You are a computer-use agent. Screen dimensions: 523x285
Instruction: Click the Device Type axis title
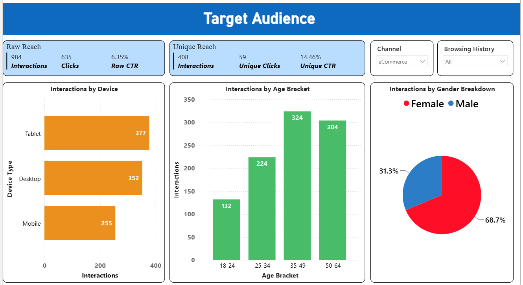pos(10,179)
